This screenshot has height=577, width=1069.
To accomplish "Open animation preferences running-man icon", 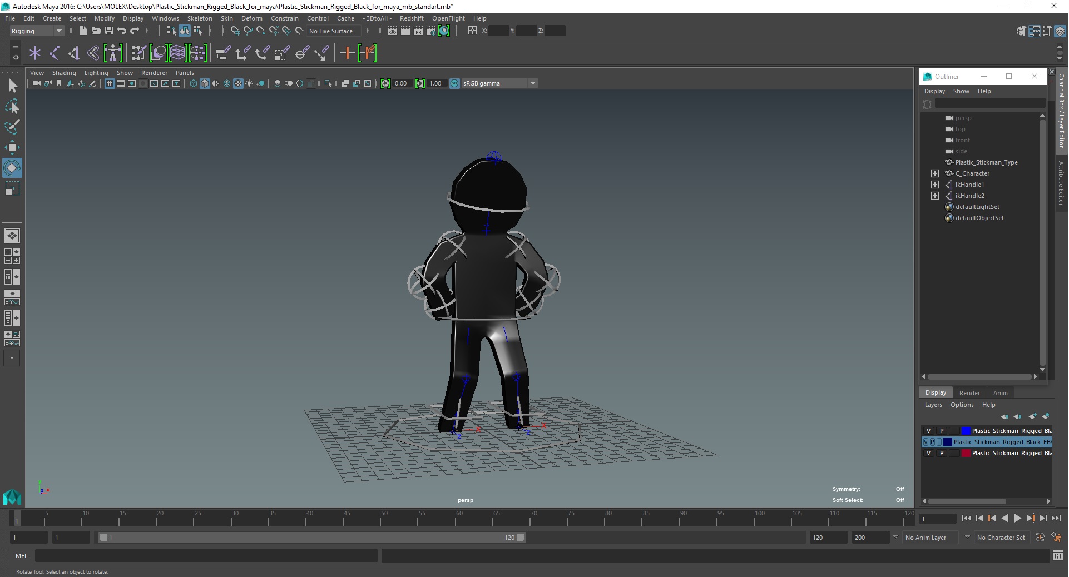I will pyautogui.click(x=1056, y=538).
